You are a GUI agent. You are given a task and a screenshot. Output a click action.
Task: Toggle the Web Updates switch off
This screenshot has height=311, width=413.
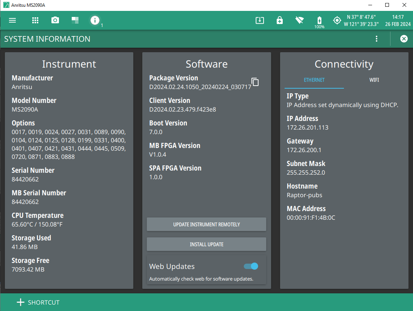click(251, 266)
